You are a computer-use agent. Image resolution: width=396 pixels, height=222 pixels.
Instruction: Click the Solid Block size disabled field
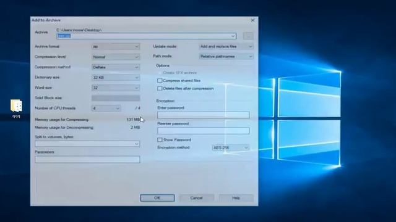tap(116, 98)
